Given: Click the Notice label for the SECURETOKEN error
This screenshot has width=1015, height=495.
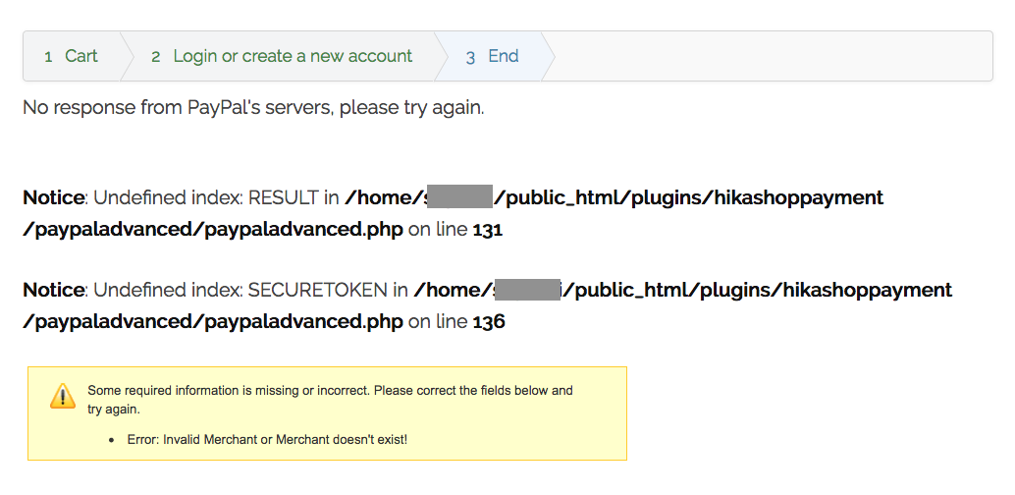Looking at the screenshot, I should (53, 290).
